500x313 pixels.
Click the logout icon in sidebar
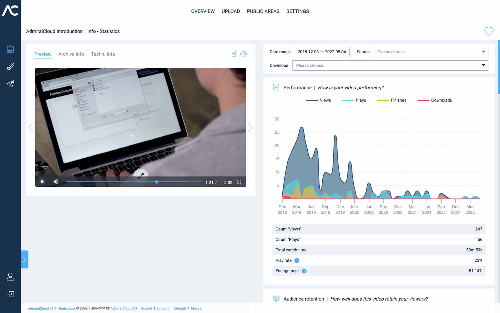10,294
